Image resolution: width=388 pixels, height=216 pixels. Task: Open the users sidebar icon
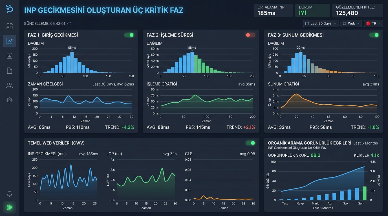pyautogui.click(x=10, y=85)
